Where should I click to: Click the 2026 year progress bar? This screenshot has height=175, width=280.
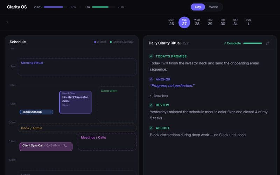(55, 7)
